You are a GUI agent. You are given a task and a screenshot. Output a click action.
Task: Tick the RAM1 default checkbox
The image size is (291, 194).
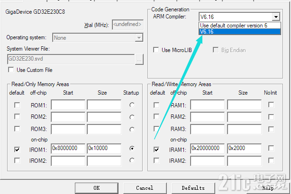156,105
